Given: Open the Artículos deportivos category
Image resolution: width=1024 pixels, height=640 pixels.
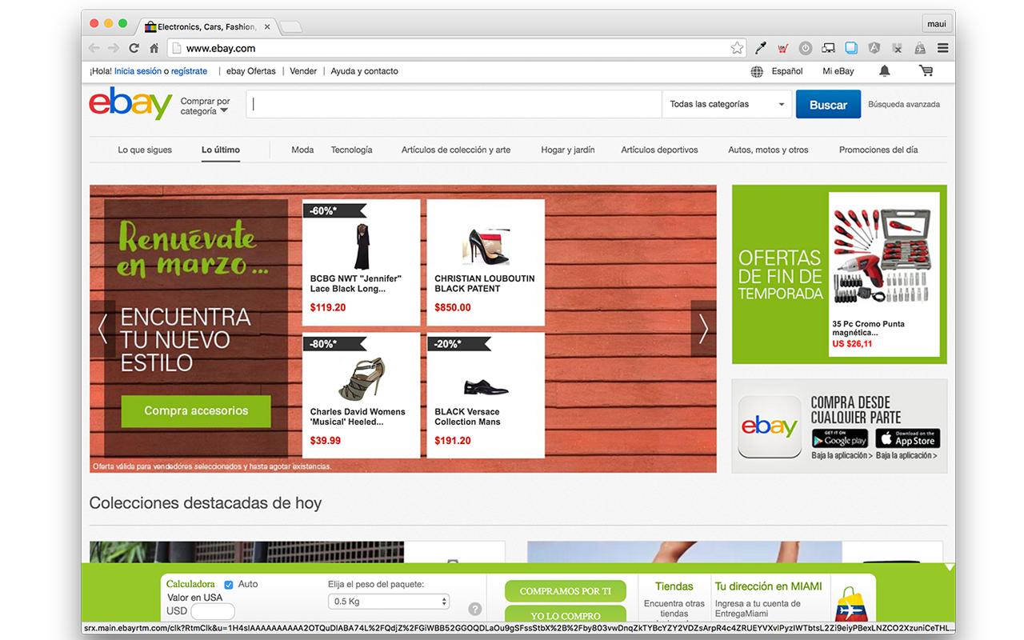Looking at the screenshot, I should point(659,150).
